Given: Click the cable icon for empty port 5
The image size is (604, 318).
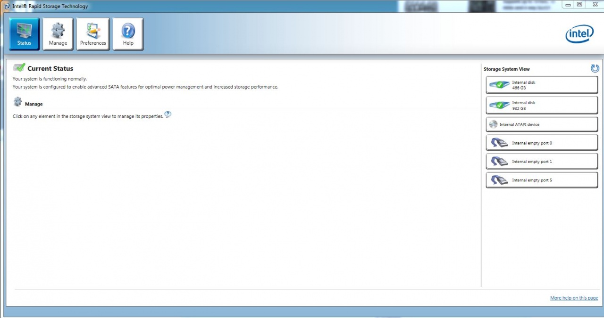Looking at the screenshot, I should click(x=499, y=180).
